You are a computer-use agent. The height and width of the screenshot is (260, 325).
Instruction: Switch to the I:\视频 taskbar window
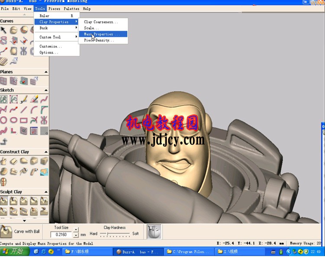click(x=240, y=252)
